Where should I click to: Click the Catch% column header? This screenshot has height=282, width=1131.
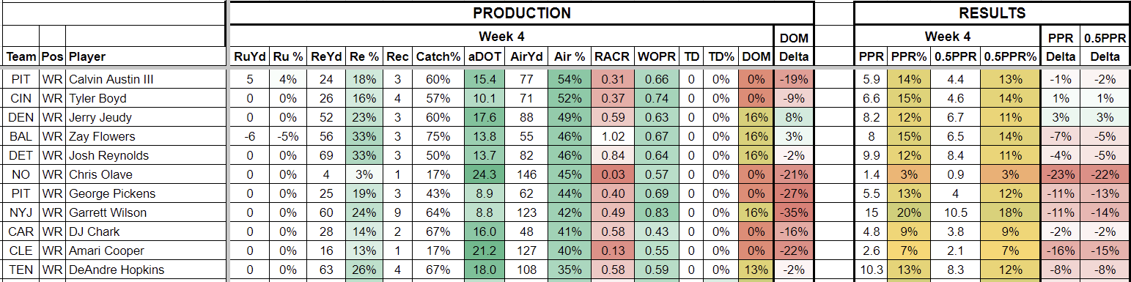438,56
